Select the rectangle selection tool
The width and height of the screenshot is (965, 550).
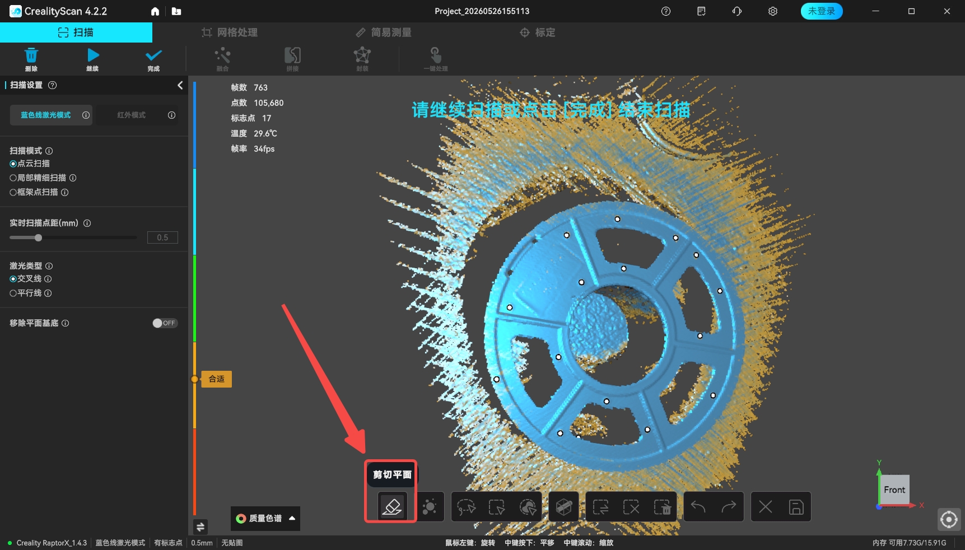coord(497,507)
